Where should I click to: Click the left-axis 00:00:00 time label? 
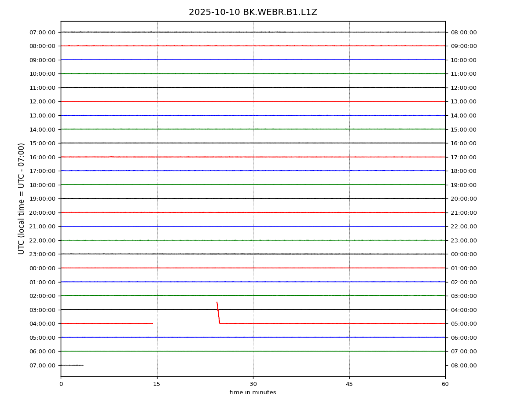point(42,268)
